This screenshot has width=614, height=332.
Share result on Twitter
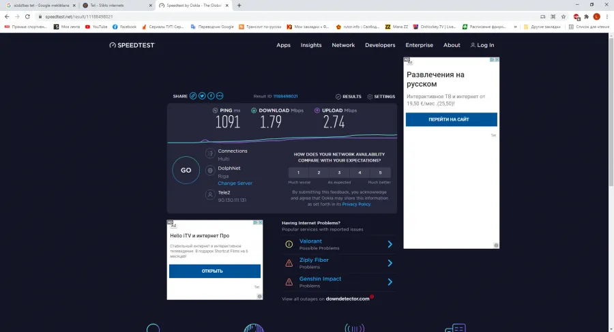point(202,96)
